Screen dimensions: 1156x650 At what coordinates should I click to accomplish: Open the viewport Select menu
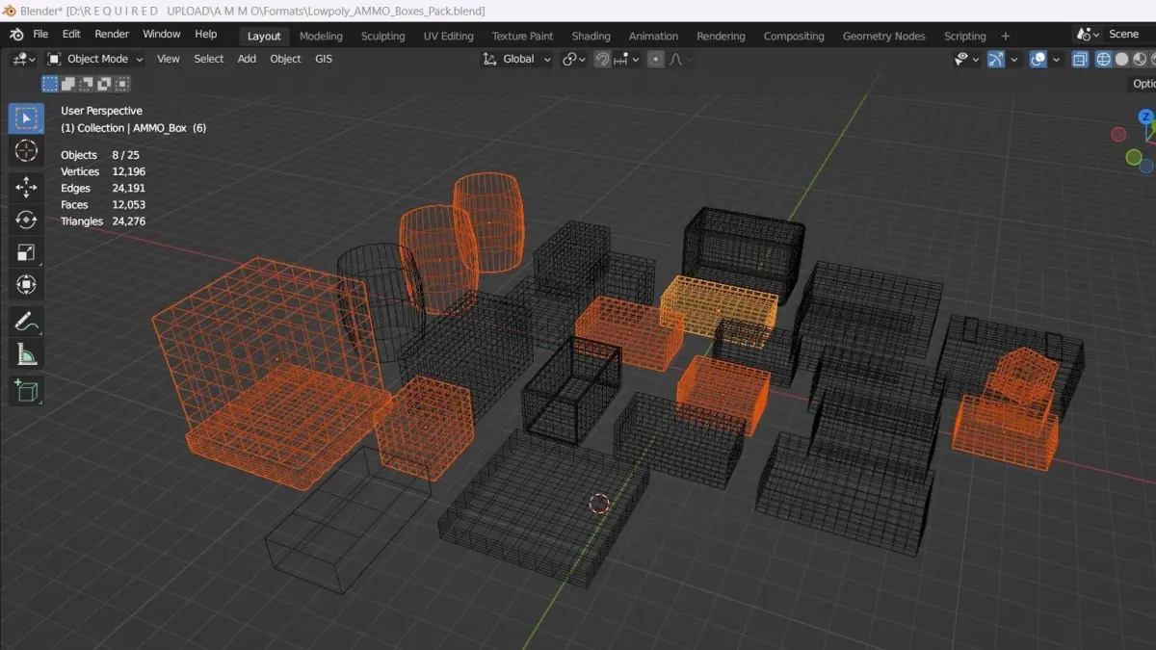(209, 59)
